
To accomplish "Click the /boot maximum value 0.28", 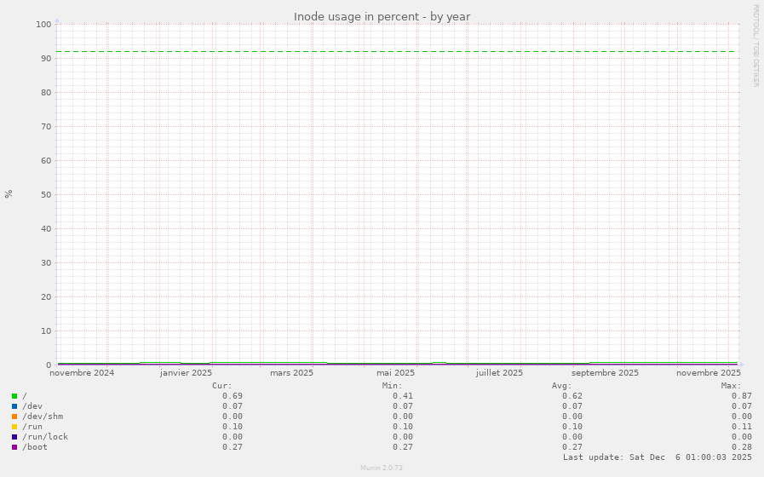I will click(742, 447).
